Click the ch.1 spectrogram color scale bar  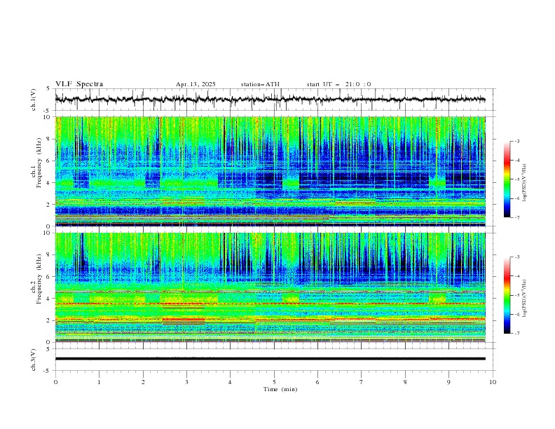tap(507, 179)
